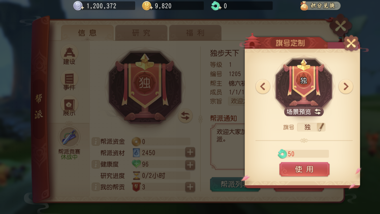Open 积分兑换 points exchange
Viewport: 380px width, 214px height.
pos(320,6)
